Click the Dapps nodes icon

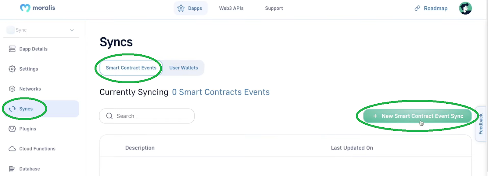point(181,8)
